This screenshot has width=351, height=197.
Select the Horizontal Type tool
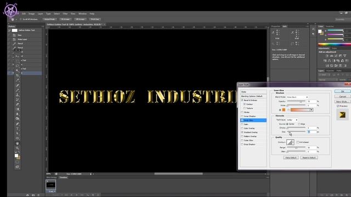(18, 129)
